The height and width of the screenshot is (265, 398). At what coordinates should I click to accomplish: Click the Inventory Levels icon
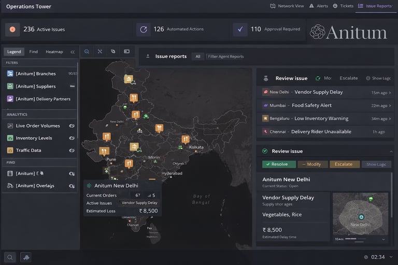[x=10, y=138]
